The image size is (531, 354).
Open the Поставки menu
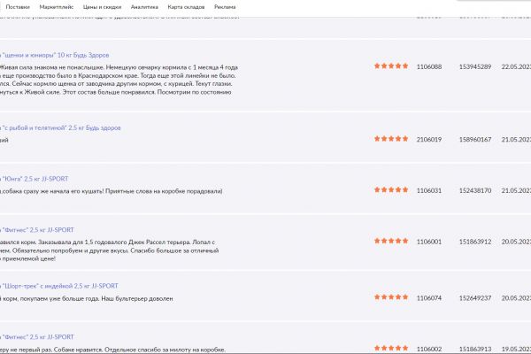[18, 7]
